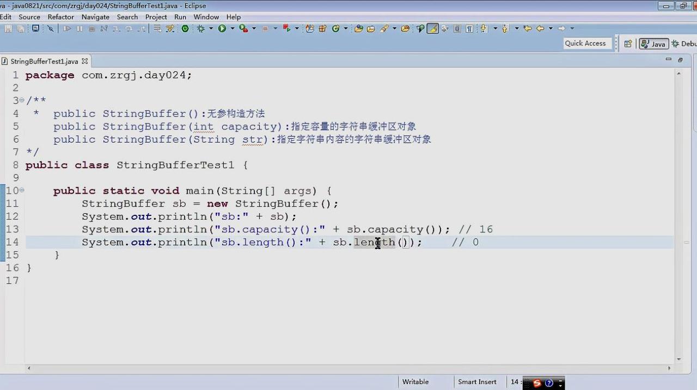Click the Disconnect debug icon

click(x=103, y=28)
